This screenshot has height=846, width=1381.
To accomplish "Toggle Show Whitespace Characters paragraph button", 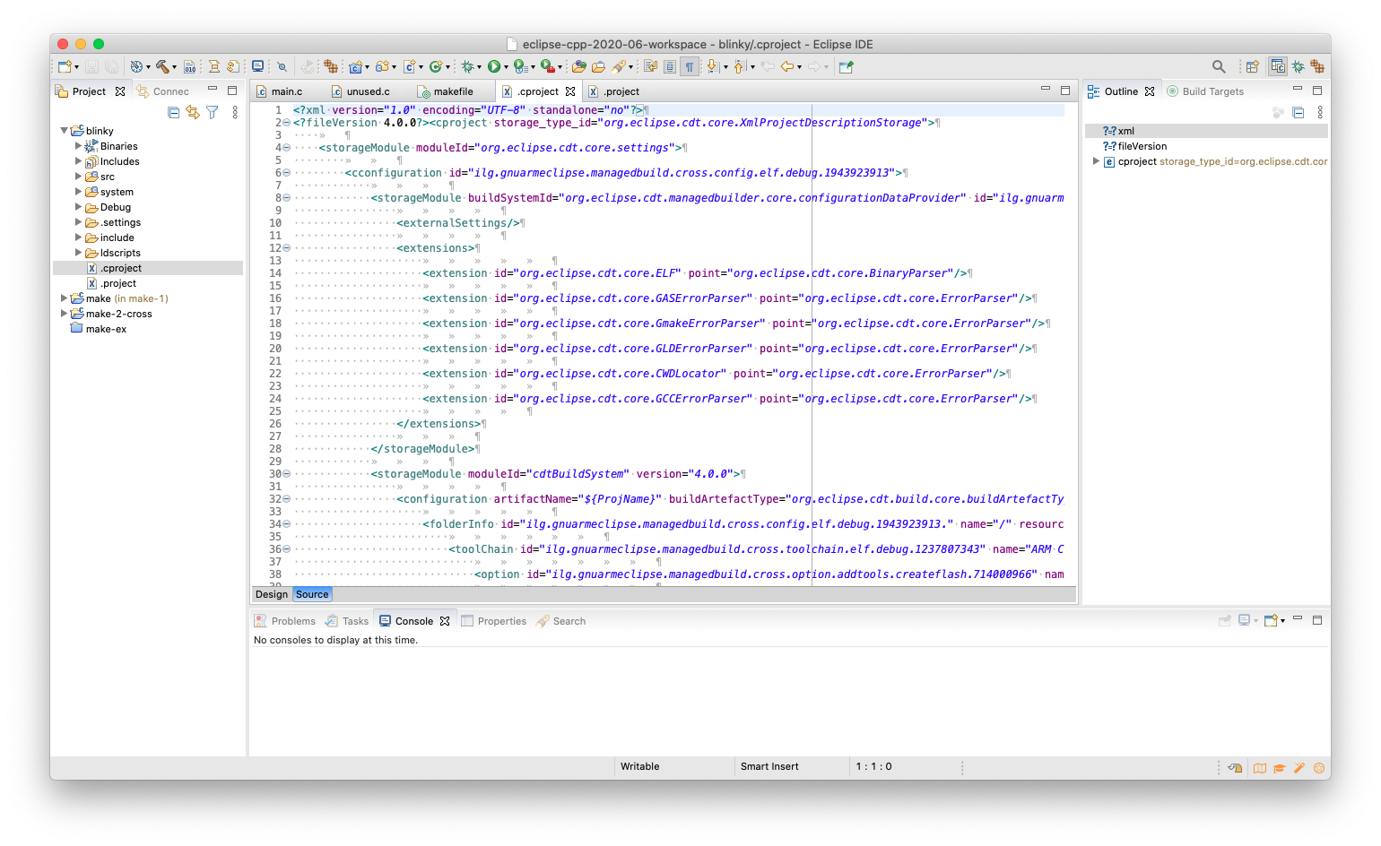I will (x=689, y=66).
